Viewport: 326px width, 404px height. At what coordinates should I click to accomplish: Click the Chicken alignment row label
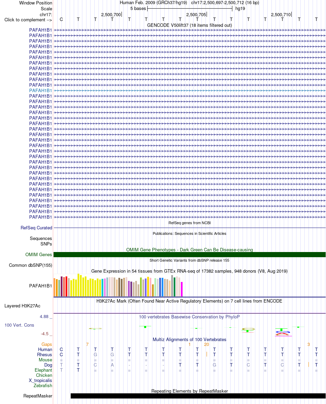tap(44, 375)
